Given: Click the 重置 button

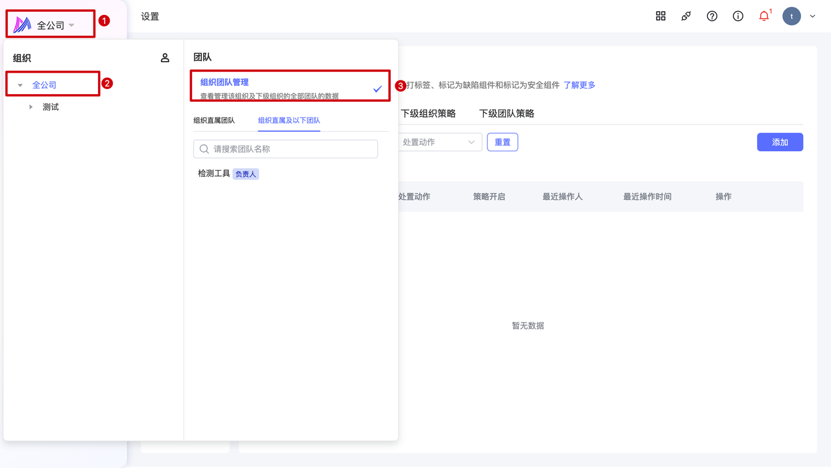Looking at the screenshot, I should [502, 142].
